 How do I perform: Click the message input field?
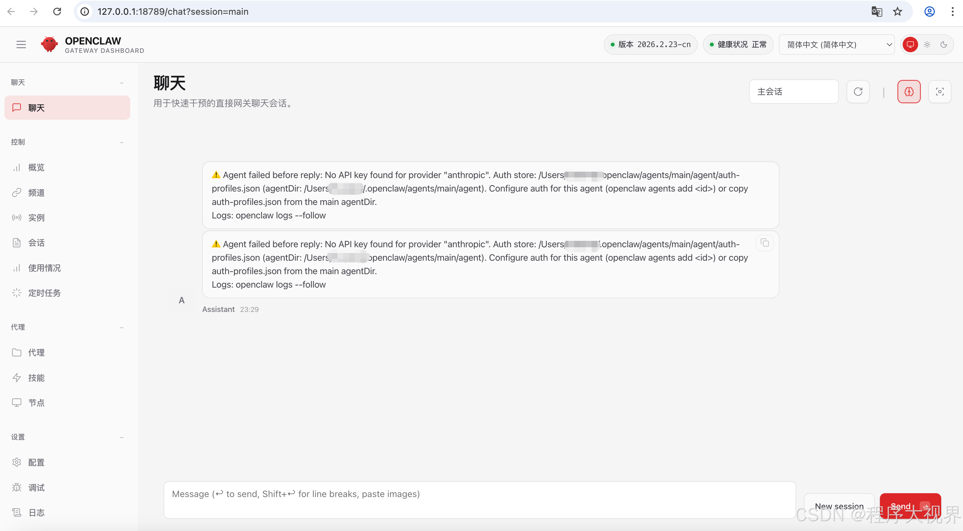coord(479,499)
